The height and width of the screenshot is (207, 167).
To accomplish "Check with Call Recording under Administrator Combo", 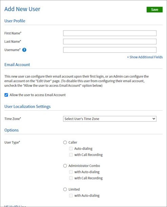I will coord(71,178).
